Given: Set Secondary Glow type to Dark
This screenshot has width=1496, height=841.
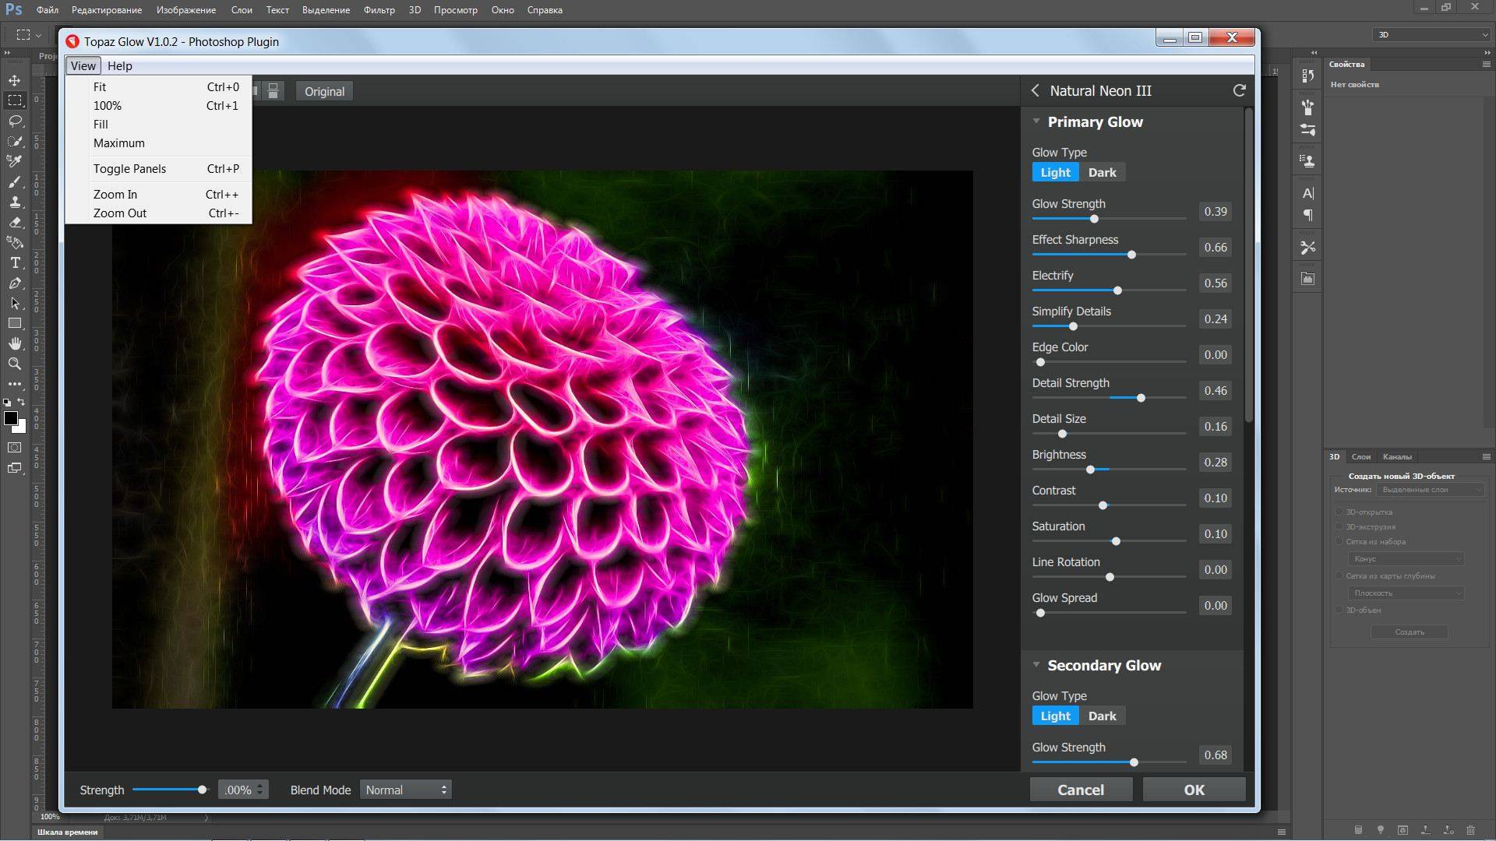Looking at the screenshot, I should point(1102,716).
